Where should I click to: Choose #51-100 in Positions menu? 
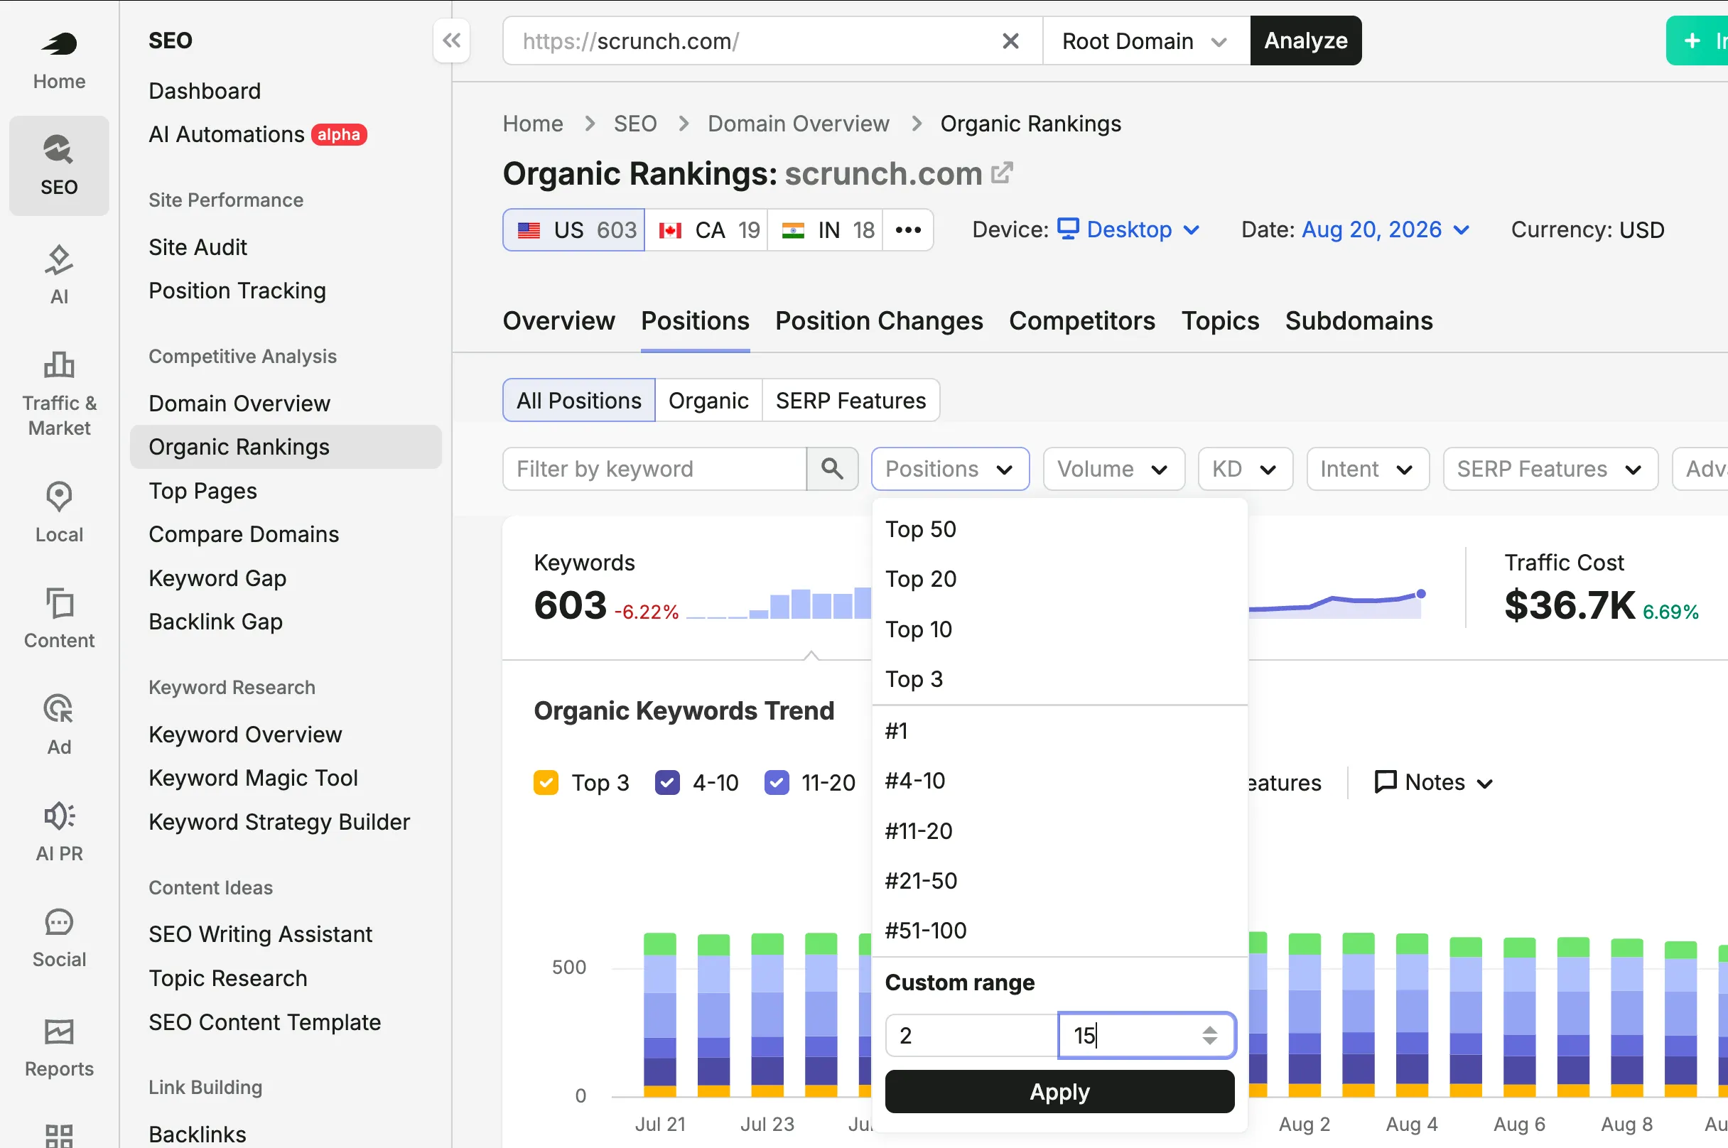(x=1059, y=931)
